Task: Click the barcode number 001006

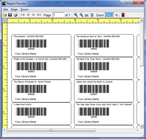Action: [x=31, y=94]
